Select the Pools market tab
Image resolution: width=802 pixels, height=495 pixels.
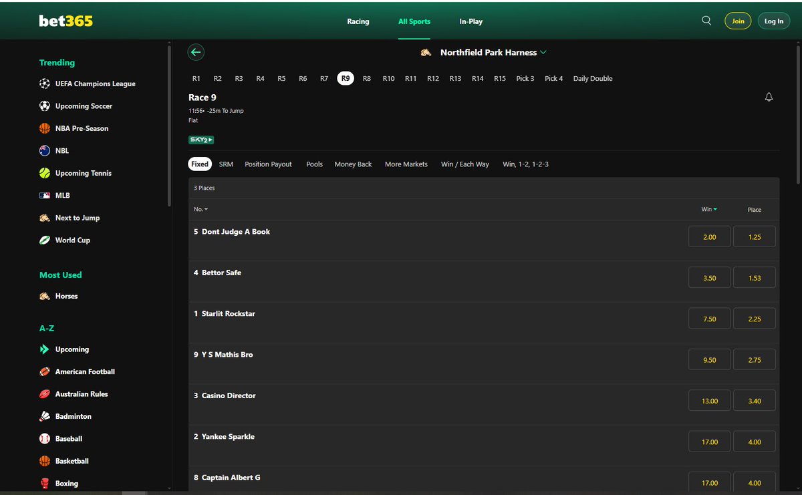[314, 164]
